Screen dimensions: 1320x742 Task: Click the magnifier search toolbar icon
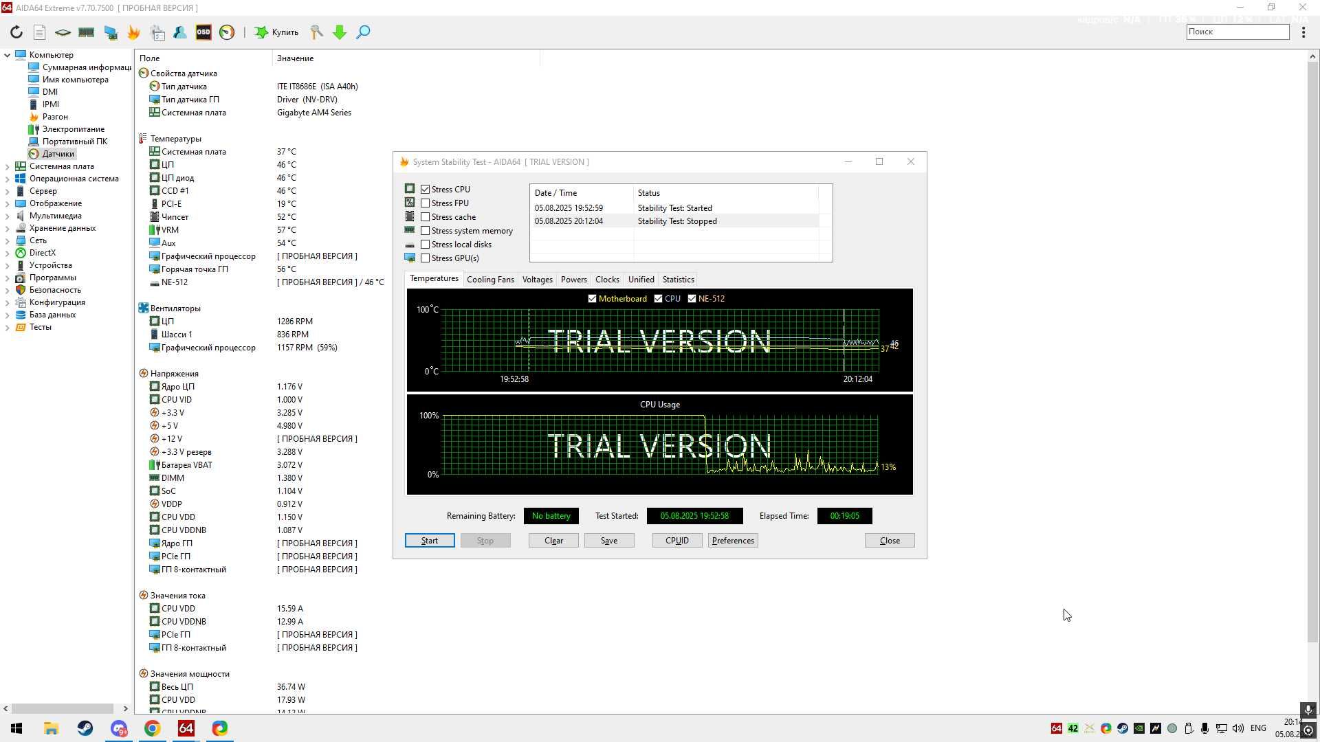(x=363, y=32)
